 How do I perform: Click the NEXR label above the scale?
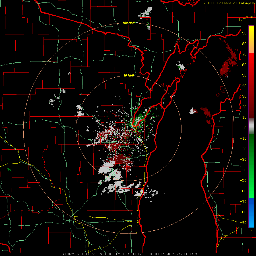(250, 17)
